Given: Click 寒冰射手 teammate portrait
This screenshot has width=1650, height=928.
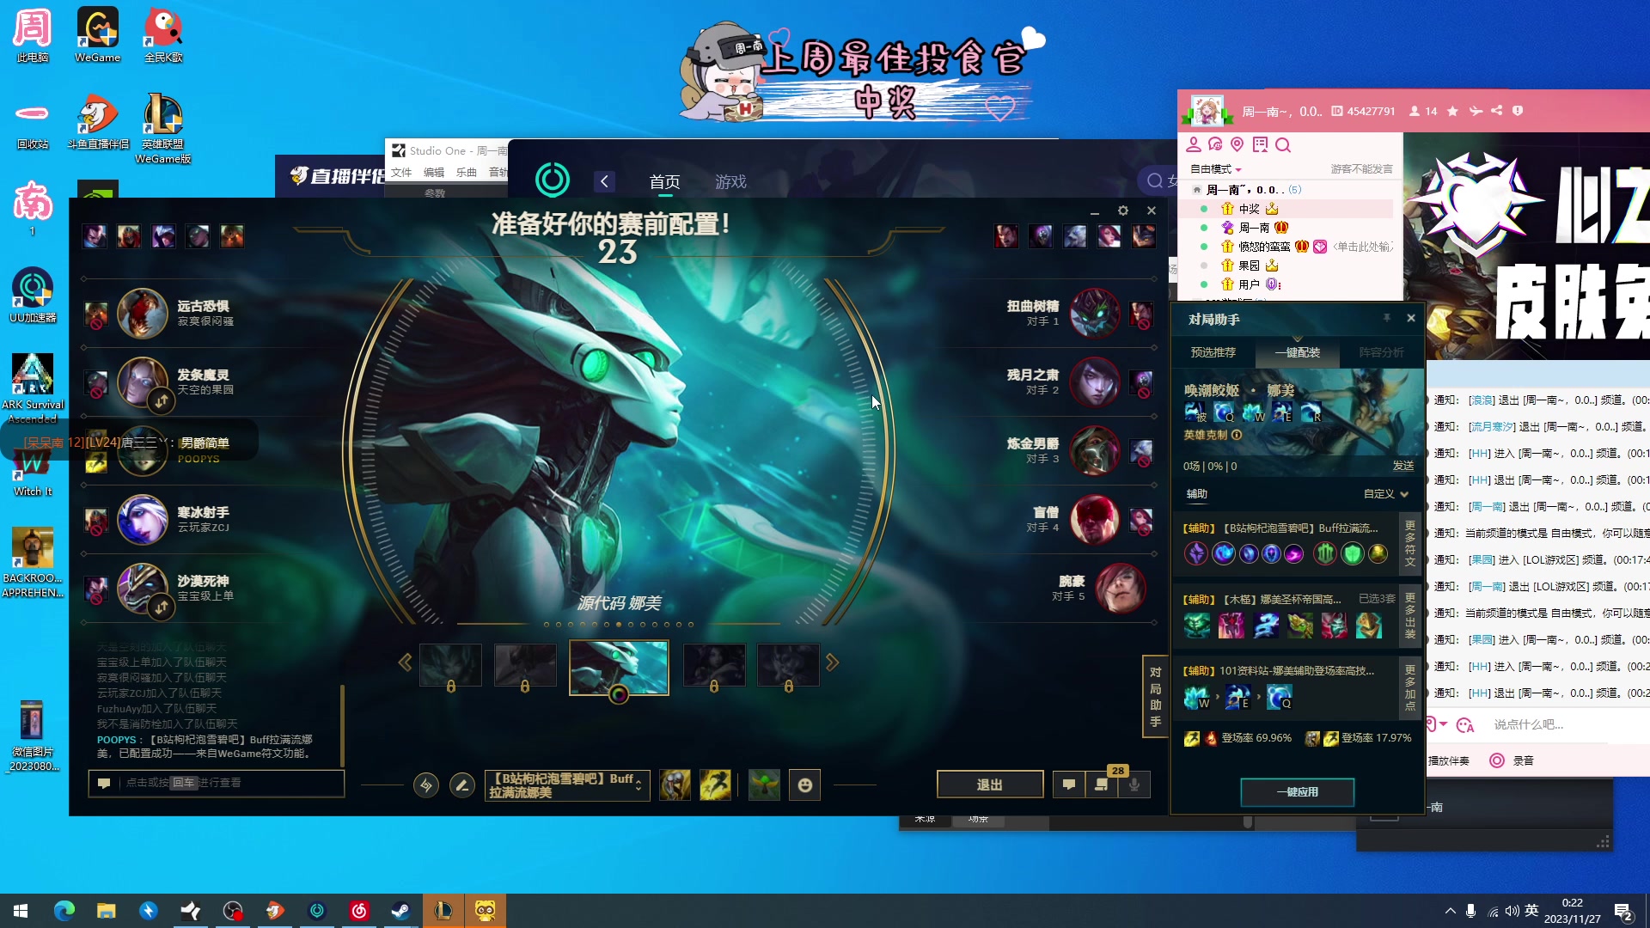Looking at the screenshot, I should [x=142, y=520].
